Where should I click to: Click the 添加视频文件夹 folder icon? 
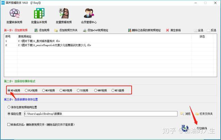click(x=56, y=30)
